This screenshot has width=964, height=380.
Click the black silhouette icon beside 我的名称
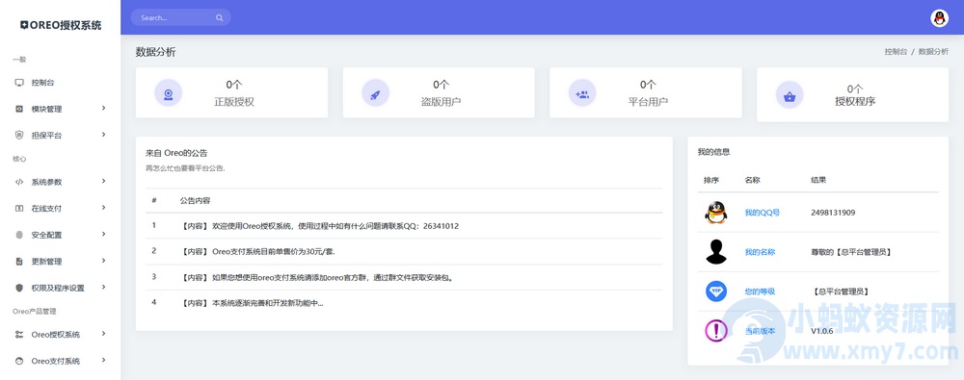click(715, 252)
